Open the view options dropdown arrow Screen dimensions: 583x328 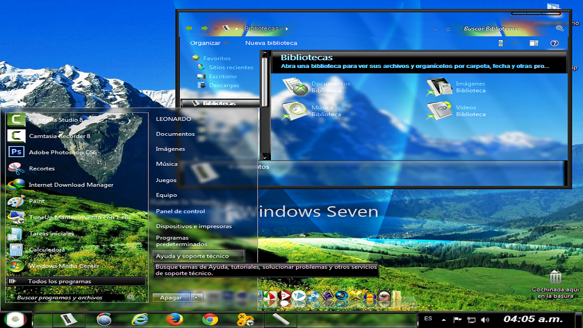pyautogui.click(x=515, y=43)
